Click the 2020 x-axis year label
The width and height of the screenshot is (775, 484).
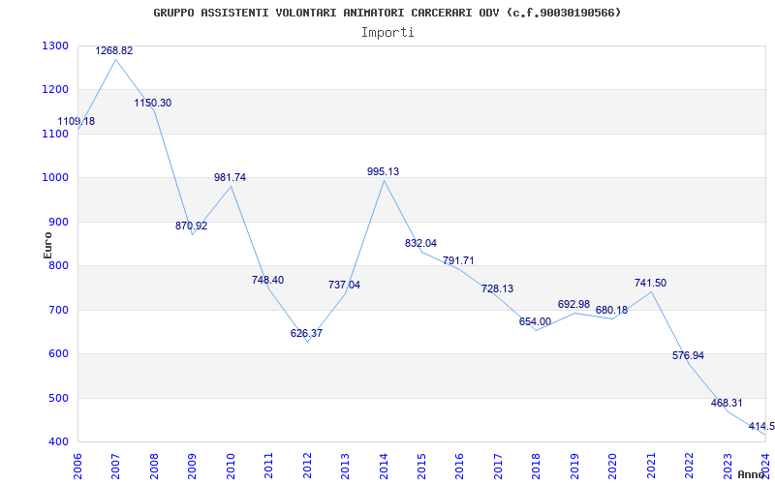click(613, 465)
